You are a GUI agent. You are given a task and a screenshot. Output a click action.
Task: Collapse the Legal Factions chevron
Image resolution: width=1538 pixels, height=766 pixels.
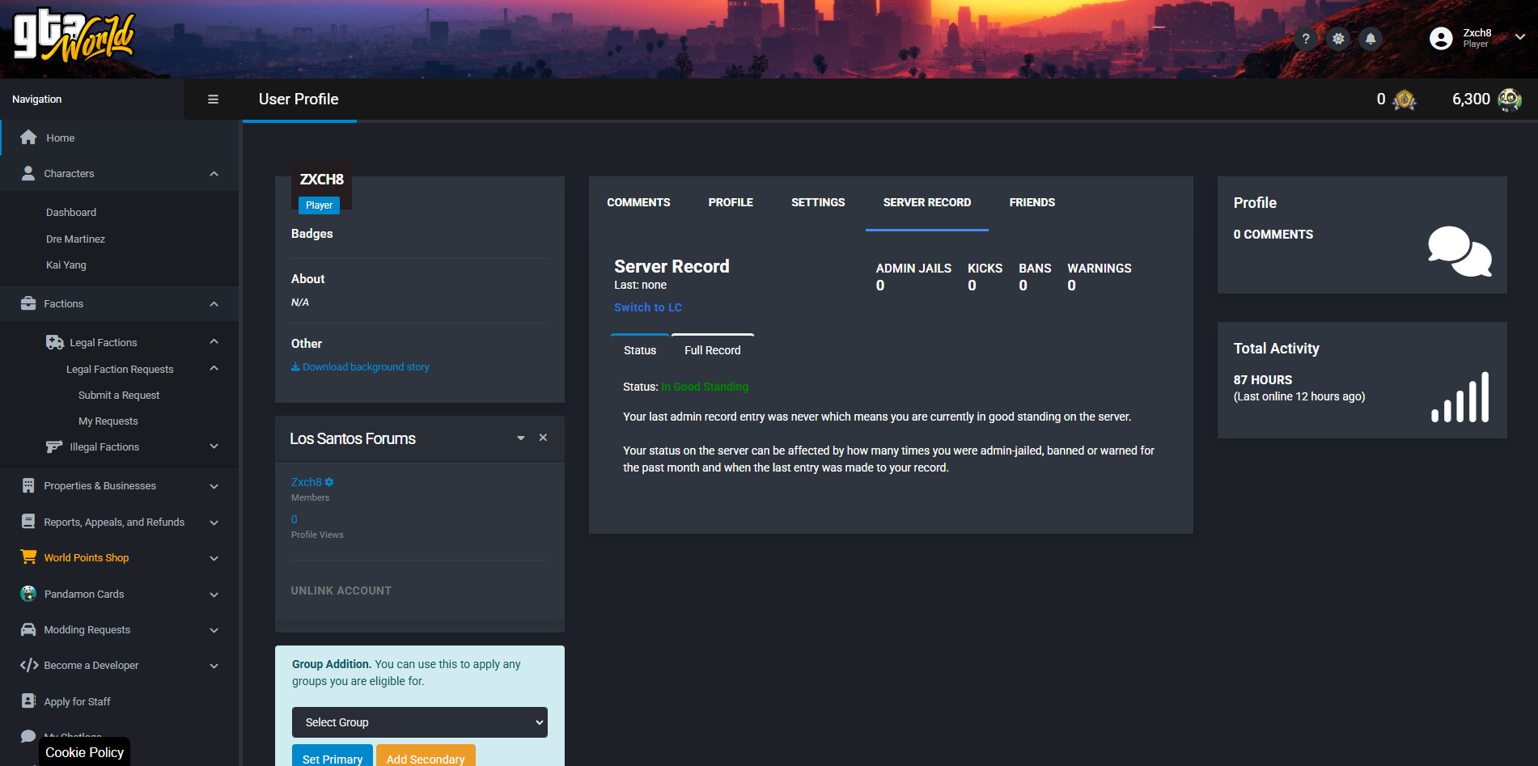[x=214, y=342]
